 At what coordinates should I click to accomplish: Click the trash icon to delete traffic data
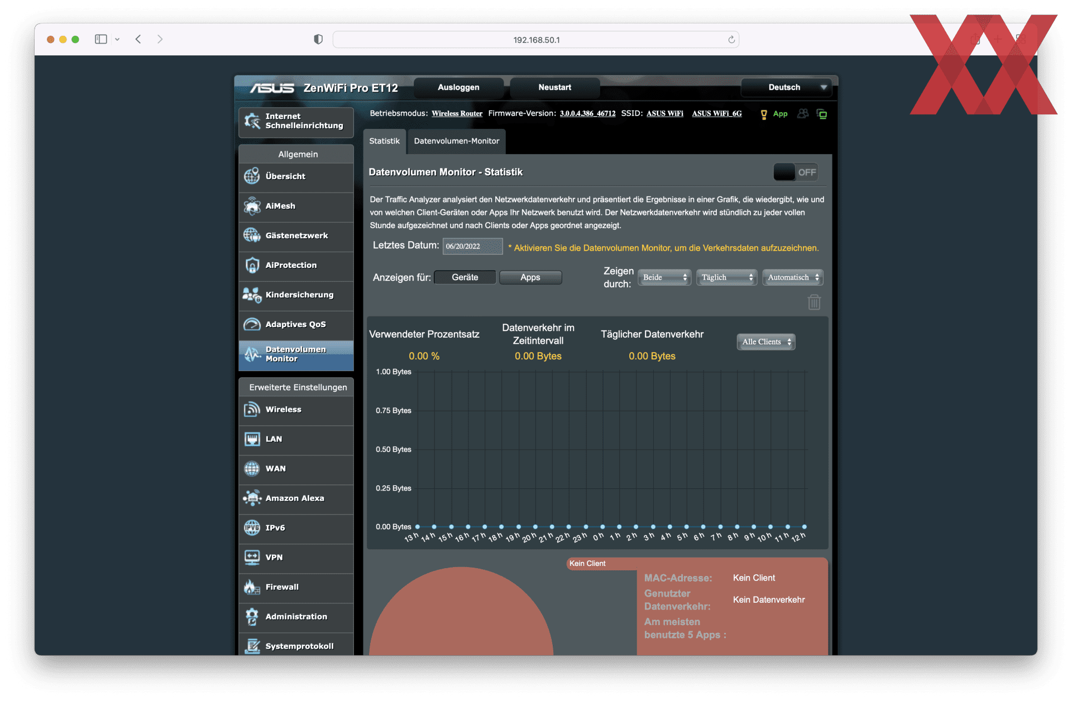tap(814, 302)
